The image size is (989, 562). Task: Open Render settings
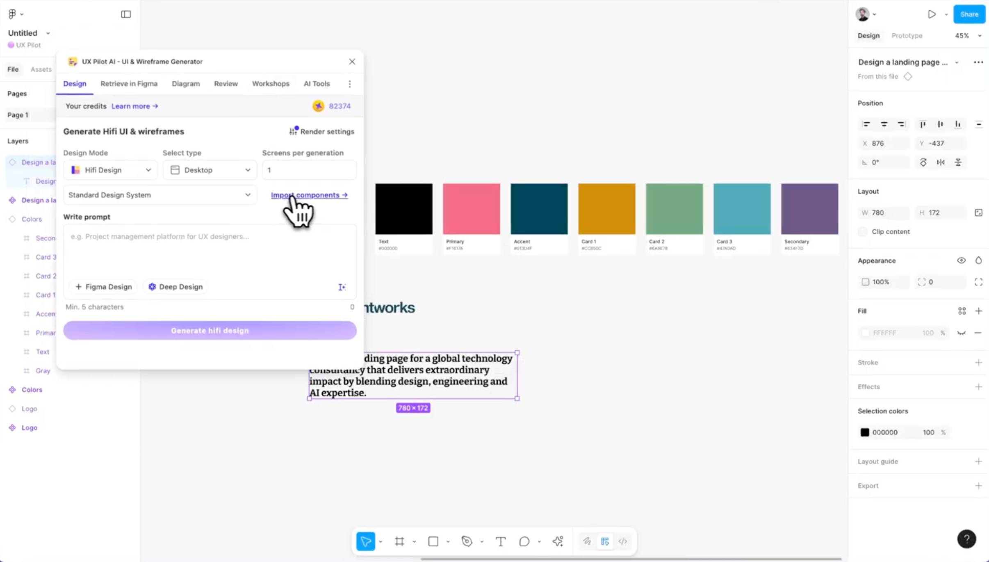[x=322, y=132]
